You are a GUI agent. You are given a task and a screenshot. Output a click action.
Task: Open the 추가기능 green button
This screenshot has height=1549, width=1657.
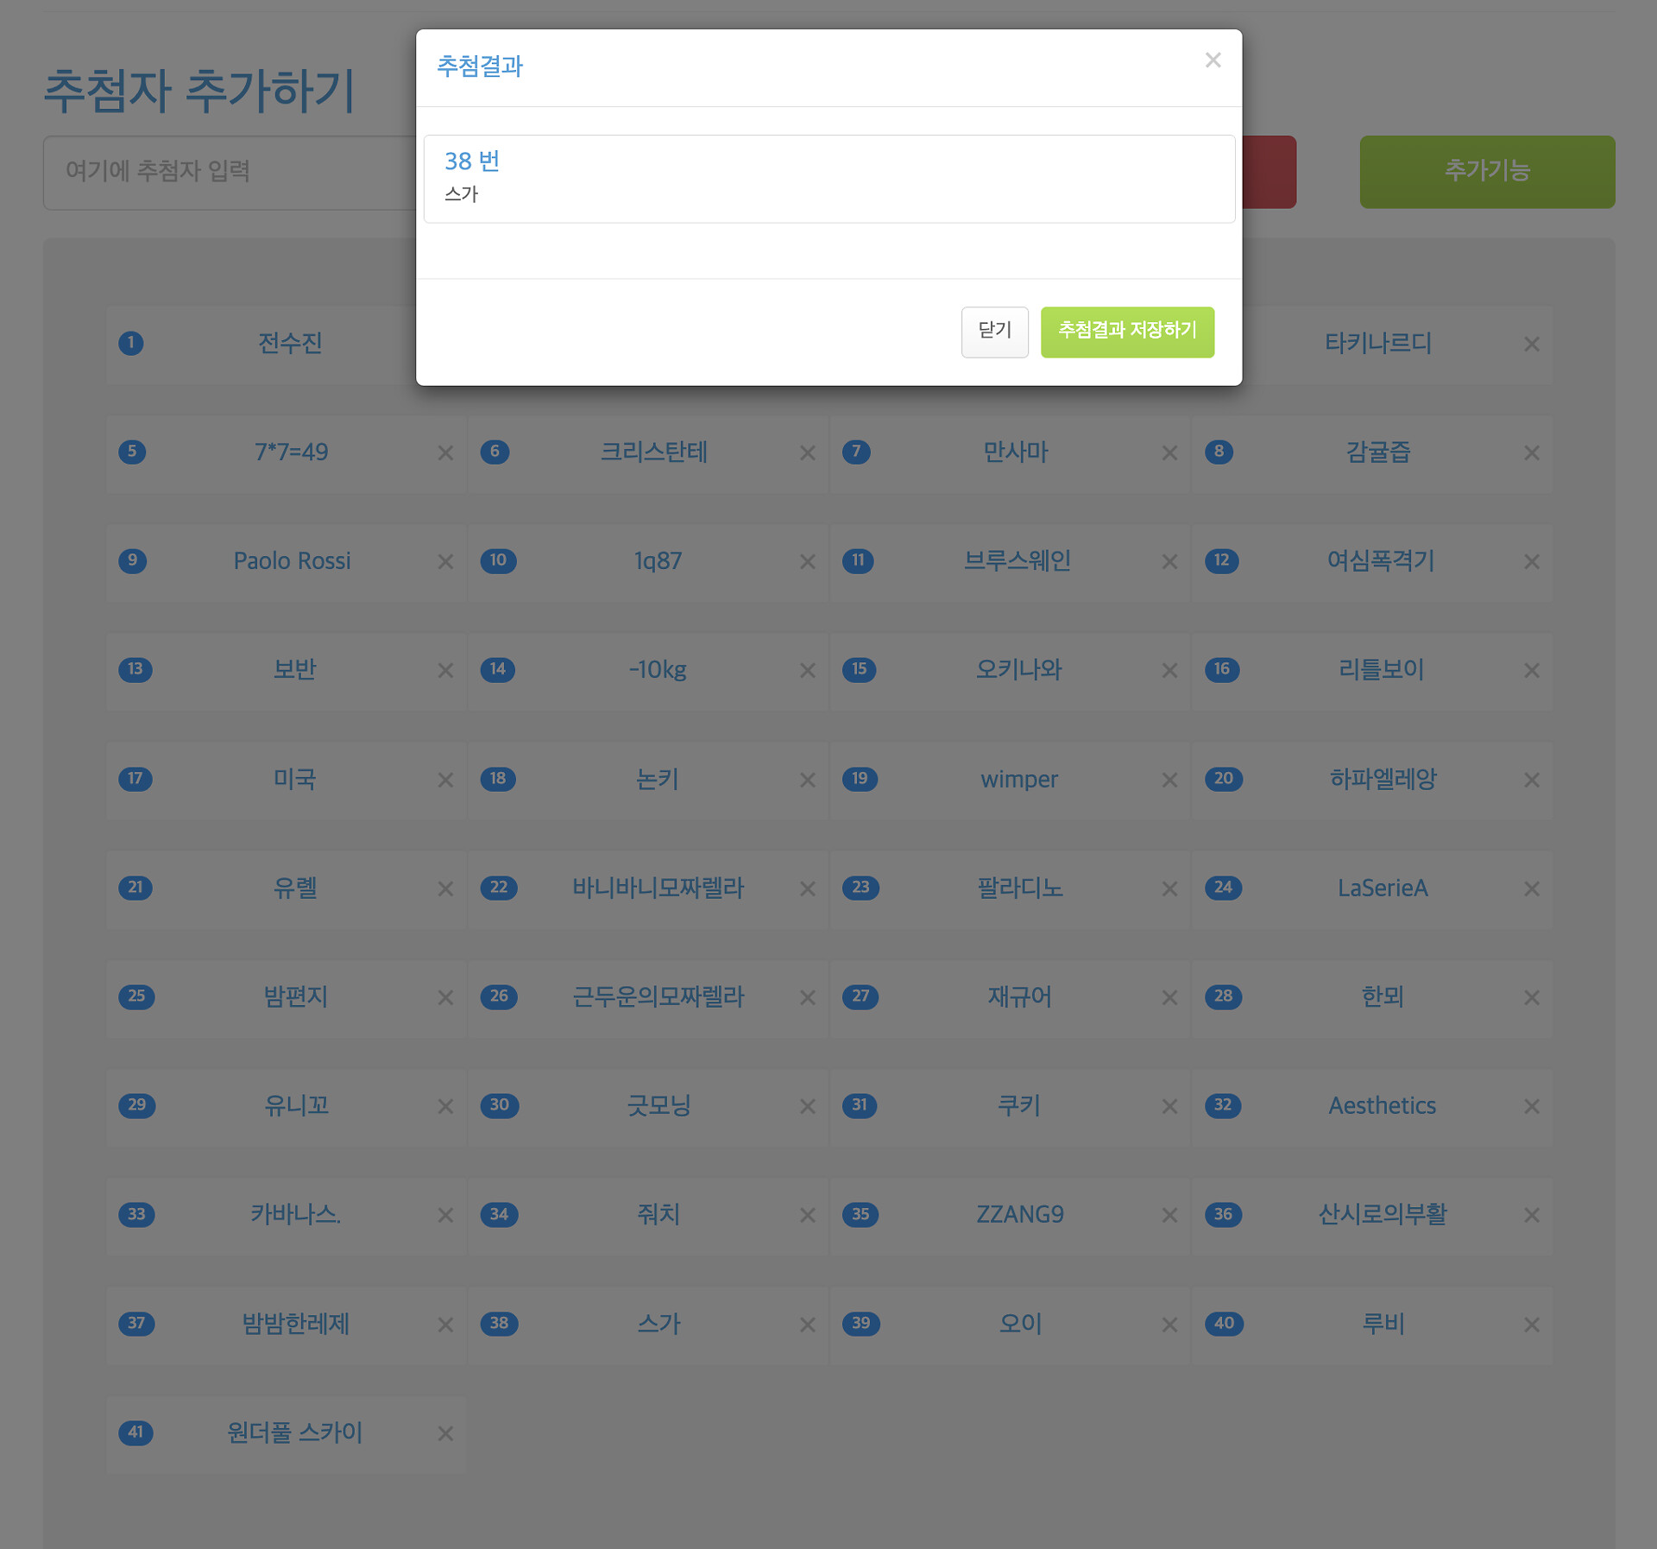tap(1486, 171)
